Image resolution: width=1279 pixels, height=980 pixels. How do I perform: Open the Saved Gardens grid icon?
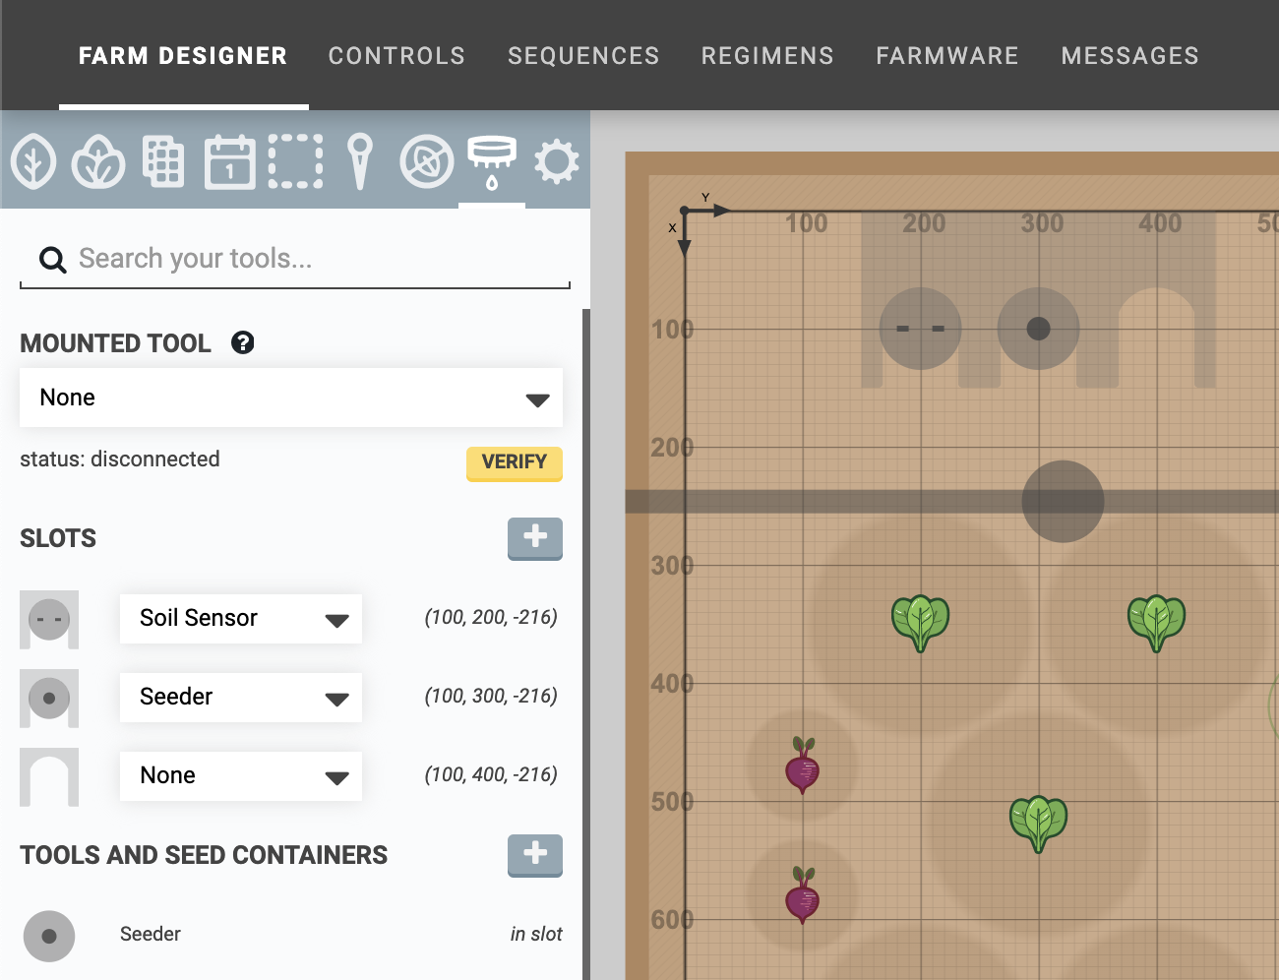point(163,161)
